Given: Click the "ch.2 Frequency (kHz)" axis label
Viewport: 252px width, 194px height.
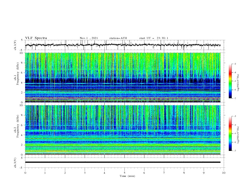Looking at the screenshot, I should coord(16,126).
